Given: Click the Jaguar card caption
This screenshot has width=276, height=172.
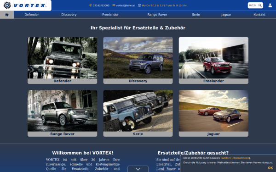Looking at the screenshot, I should click(213, 134).
